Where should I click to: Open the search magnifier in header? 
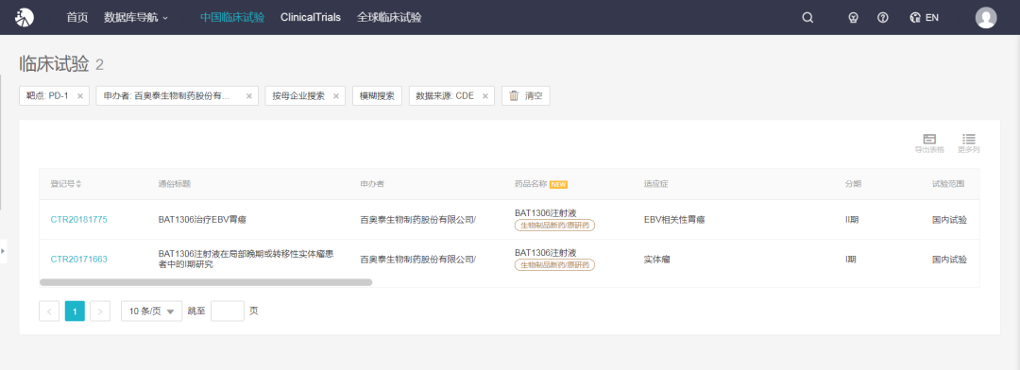click(807, 18)
